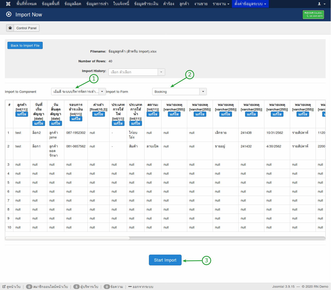The height and width of the screenshot is (290, 331).
Task: Open the ข้อมูลล็อค menu
Action: coord(73,4)
